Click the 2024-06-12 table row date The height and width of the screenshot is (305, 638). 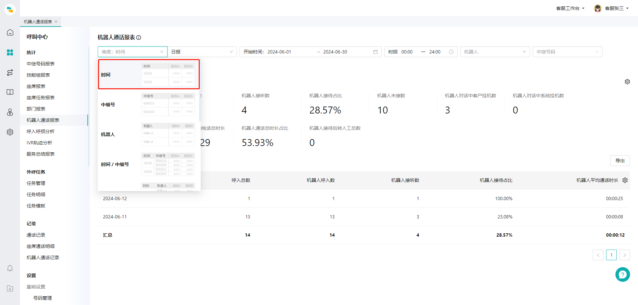tap(115, 198)
